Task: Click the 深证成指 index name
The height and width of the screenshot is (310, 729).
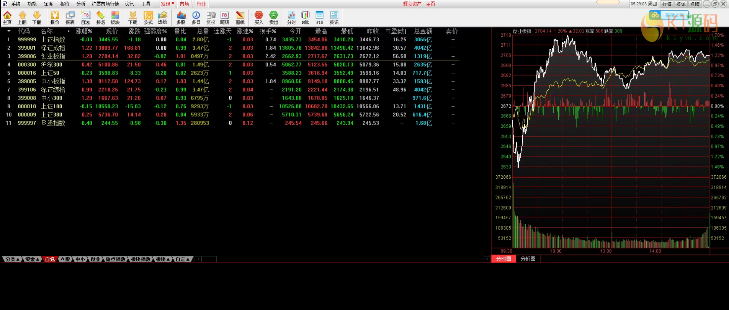Action: pyautogui.click(x=53, y=48)
